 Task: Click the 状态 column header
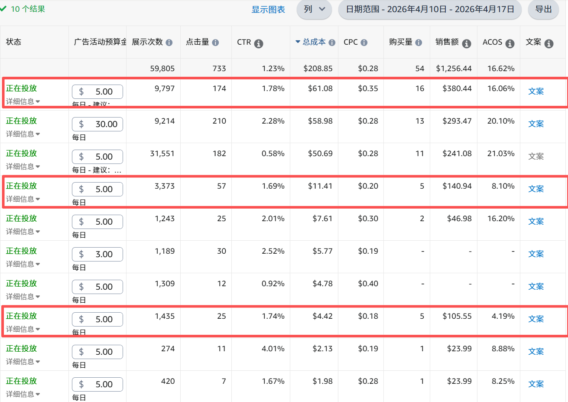coord(13,42)
